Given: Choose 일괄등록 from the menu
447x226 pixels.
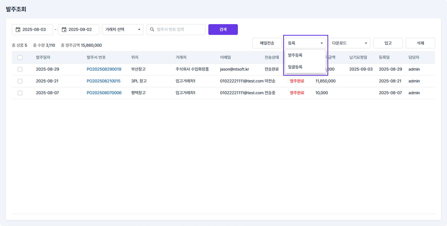Looking at the screenshot, I should point(295,67).
